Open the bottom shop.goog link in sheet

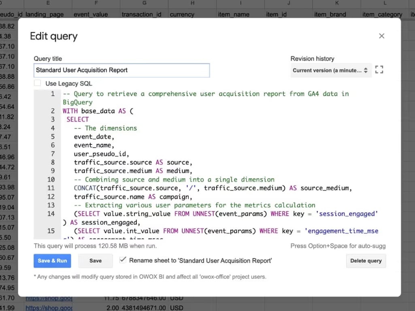click(x=49, y=308)
